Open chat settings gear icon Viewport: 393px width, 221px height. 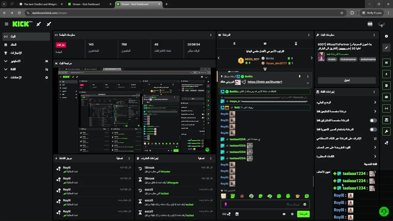[x=292, y=214]
